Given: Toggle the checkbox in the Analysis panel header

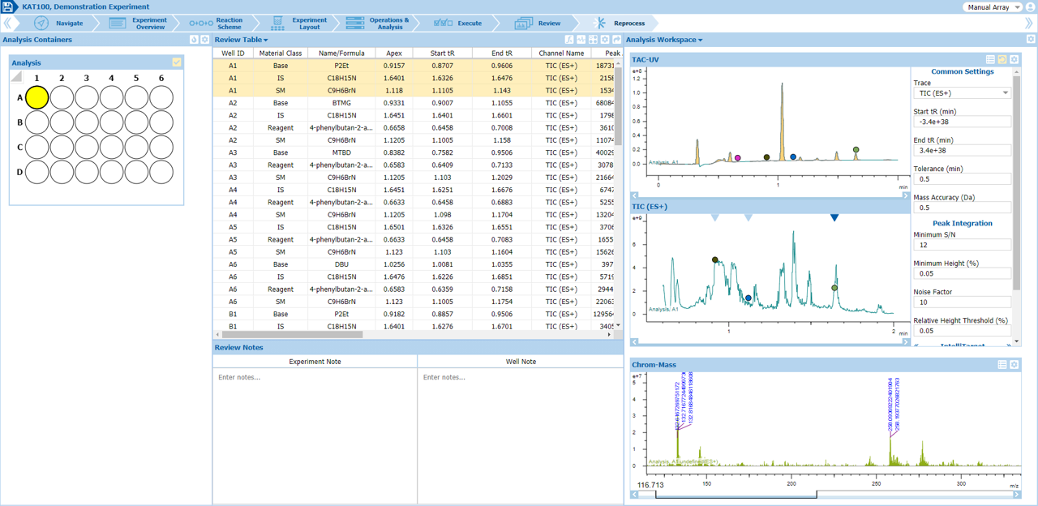Looking at the screenshot, I should [176, 62].
